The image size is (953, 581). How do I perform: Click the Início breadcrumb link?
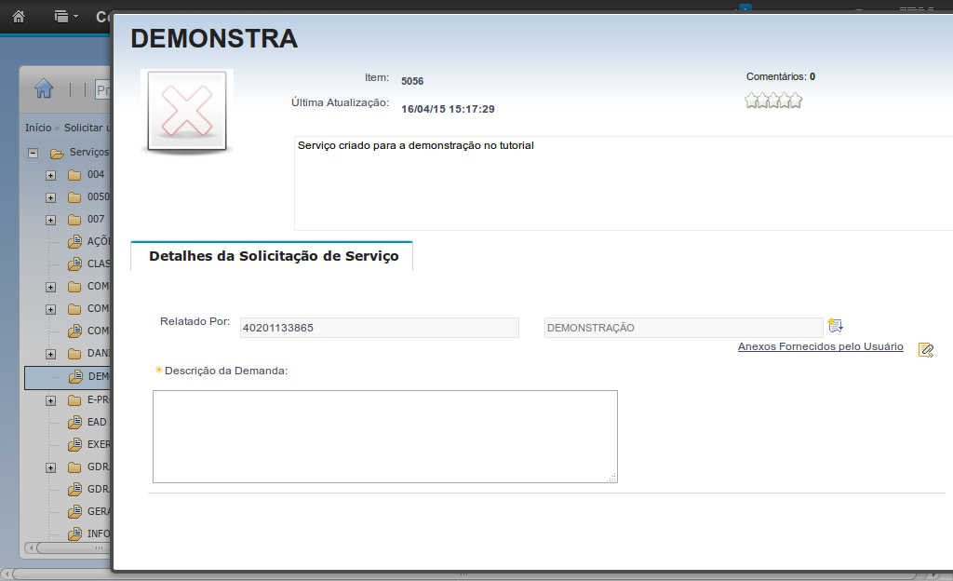tap(37, 128)
